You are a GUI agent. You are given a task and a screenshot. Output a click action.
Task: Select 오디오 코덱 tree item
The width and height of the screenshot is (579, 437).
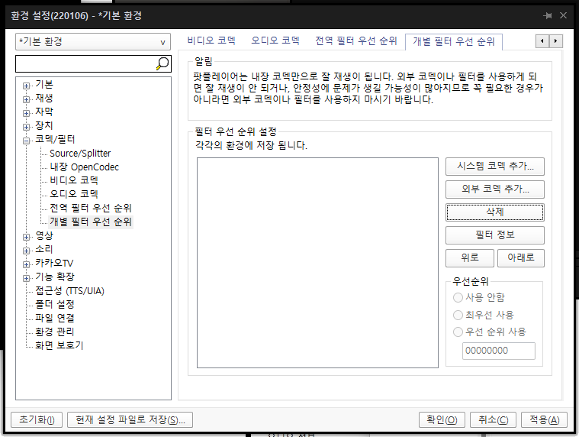[74, 194]
